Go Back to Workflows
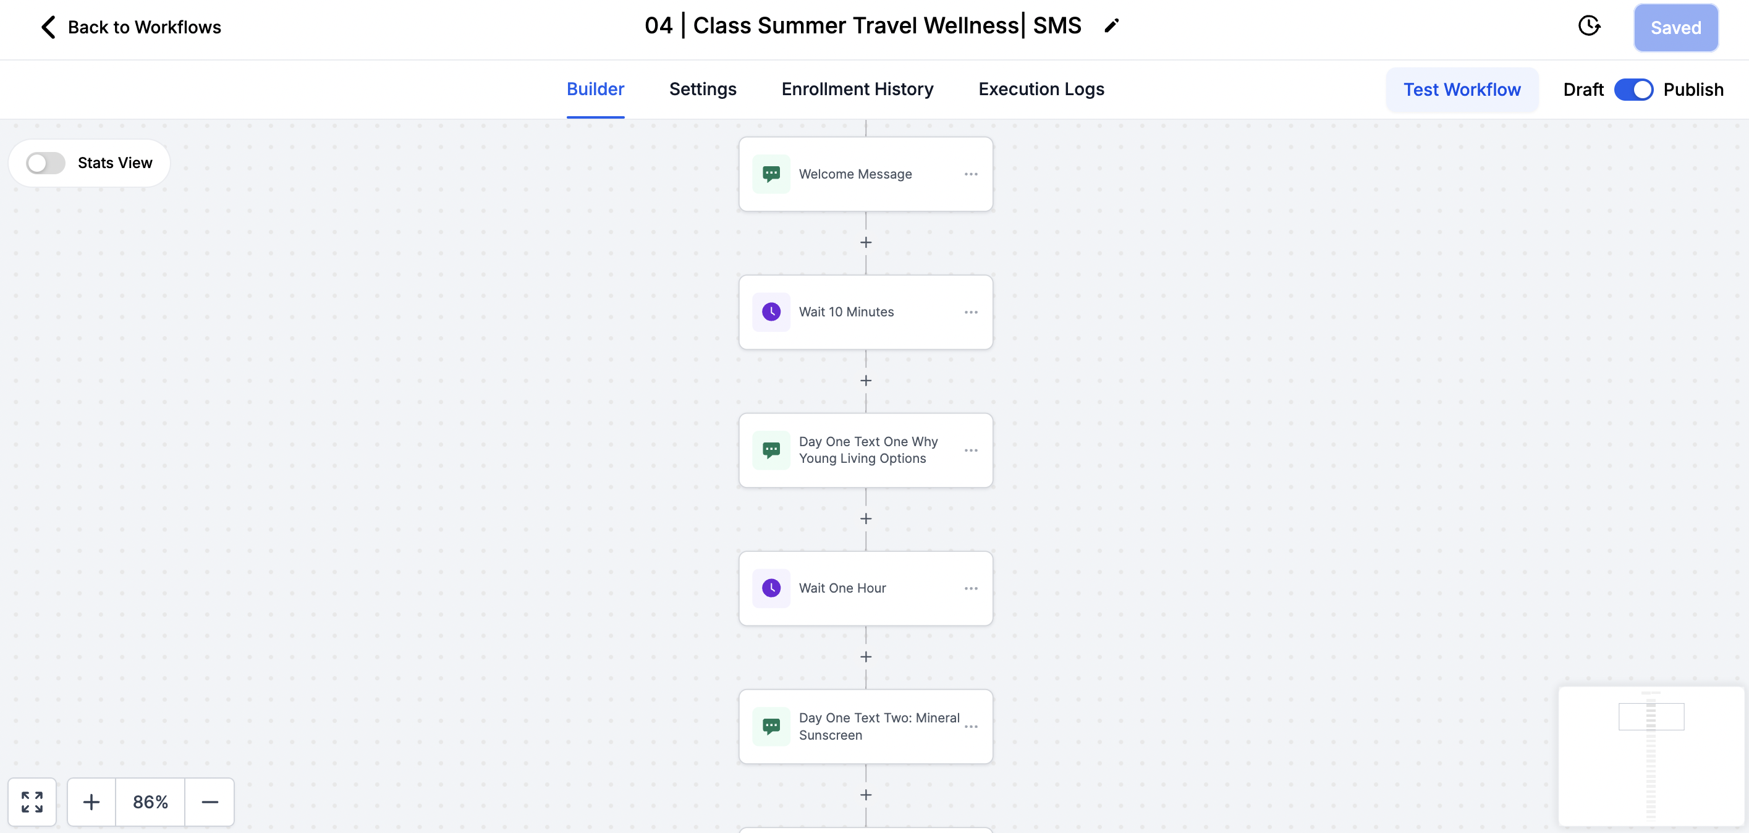This screenshot has width=1749, height=833. tap(131, 27)
